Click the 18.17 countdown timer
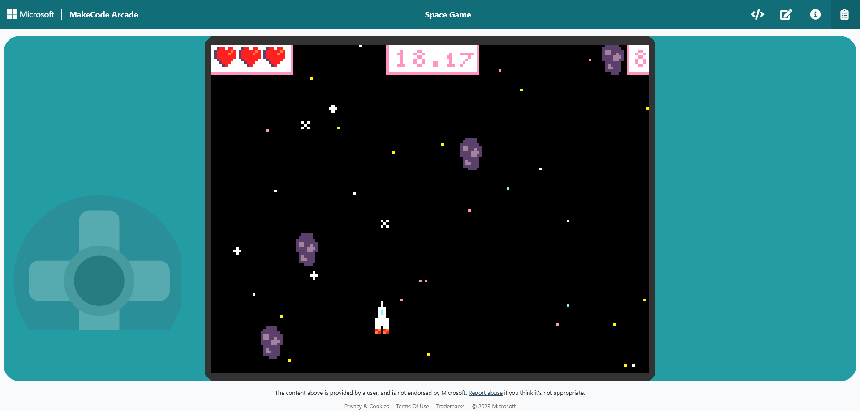 coord(433,59)
